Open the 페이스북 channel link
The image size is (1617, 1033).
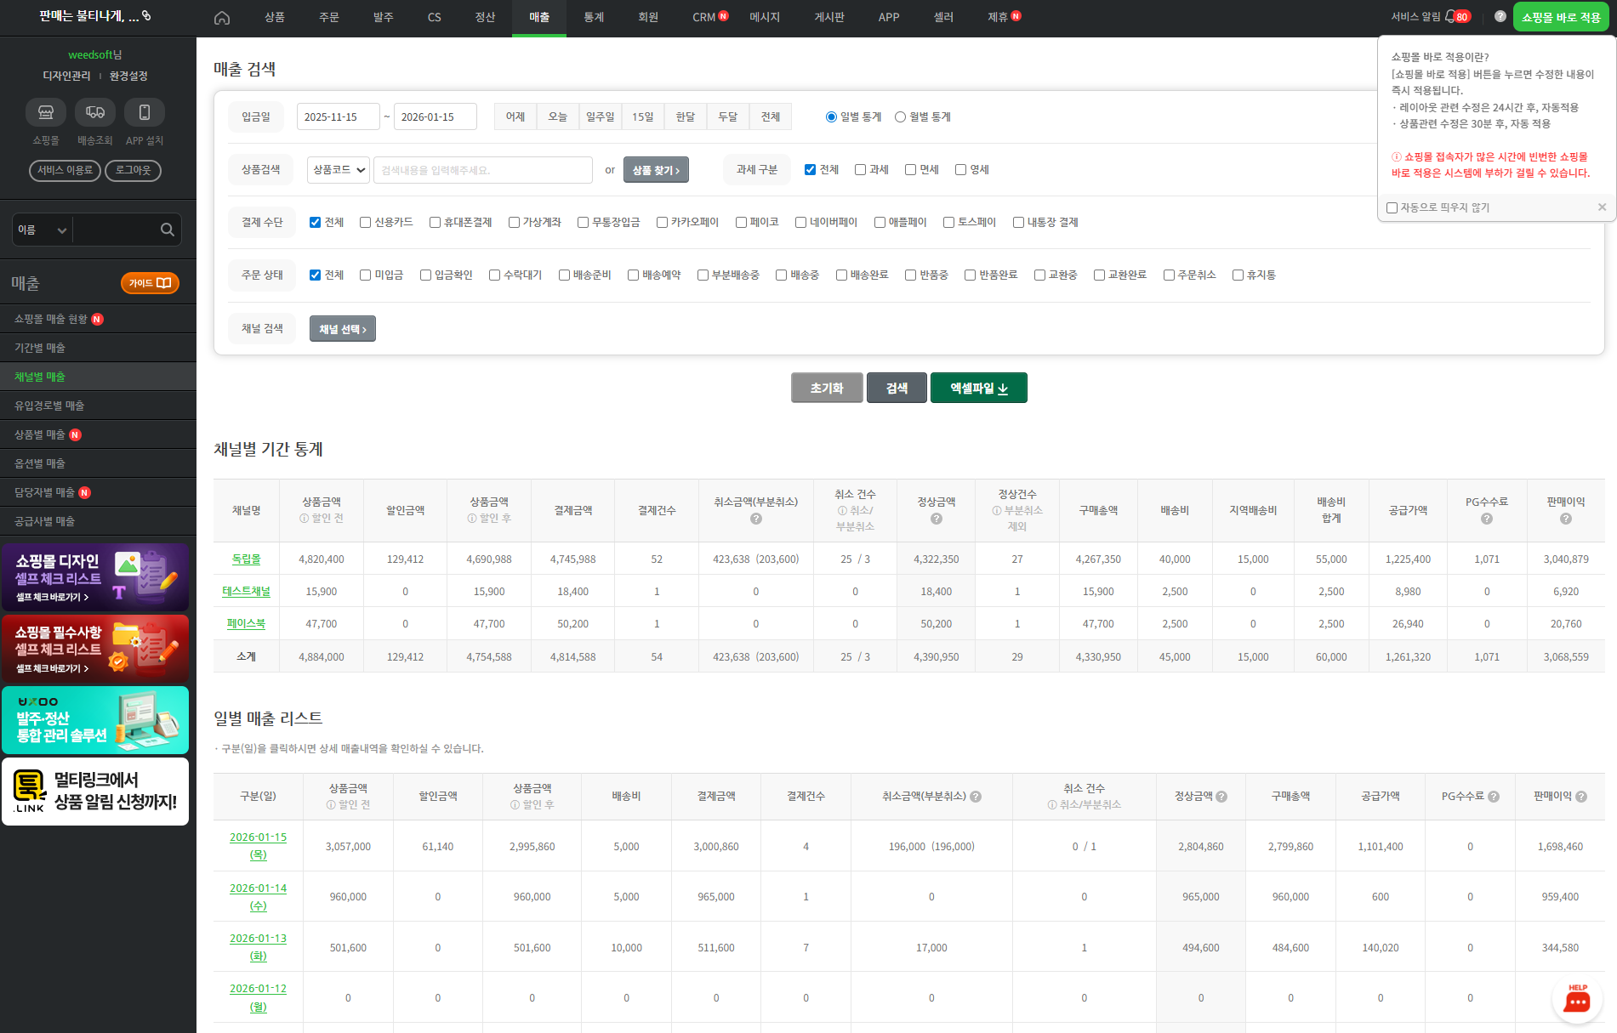coord(247,624)
